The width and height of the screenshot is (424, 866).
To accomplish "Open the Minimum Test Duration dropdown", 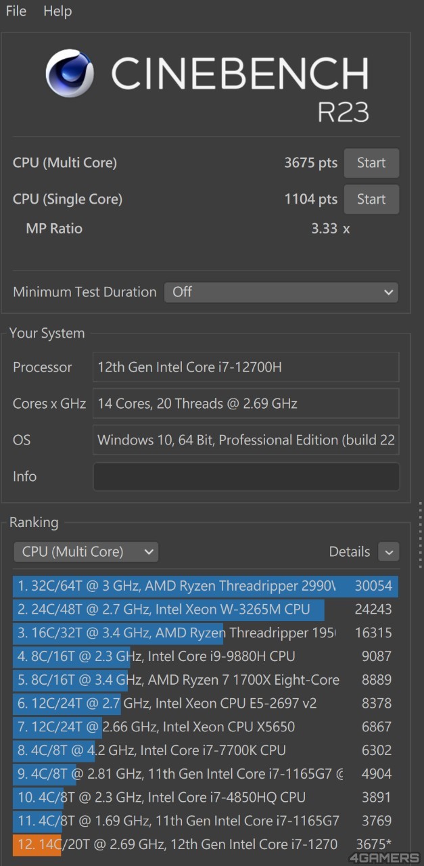I will pos(281,292).
